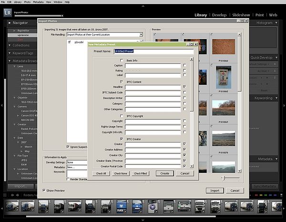
Task: Enable the Basic Info checkbox
Action: [x=122, y=60]
